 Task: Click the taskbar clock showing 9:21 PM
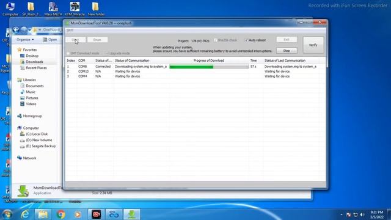click(x=377, y=215)
